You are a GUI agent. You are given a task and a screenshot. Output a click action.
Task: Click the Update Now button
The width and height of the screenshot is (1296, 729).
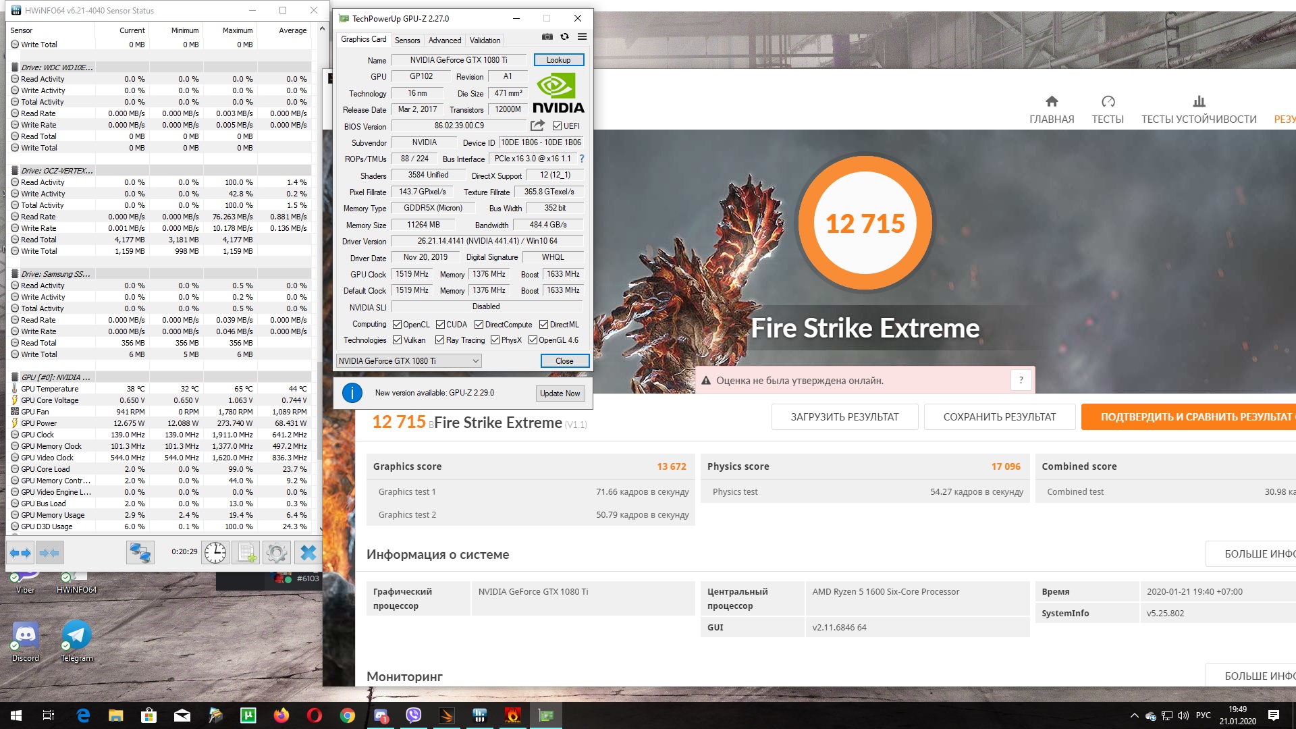point(560,394)
